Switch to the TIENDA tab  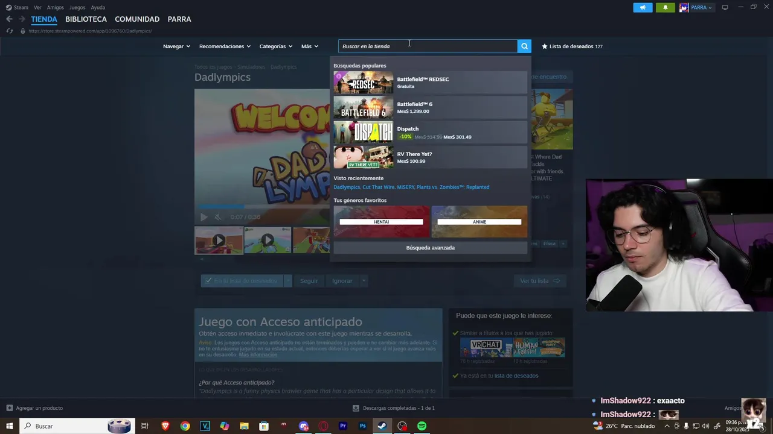click(x=44, y=19)
